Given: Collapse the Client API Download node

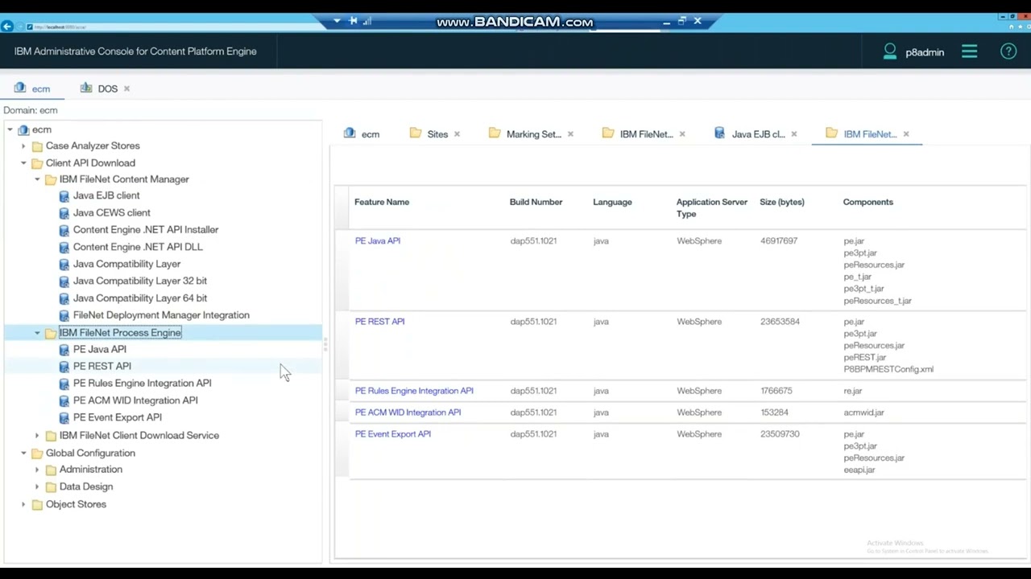Looking at the screenshot, I should click(23, 163).
